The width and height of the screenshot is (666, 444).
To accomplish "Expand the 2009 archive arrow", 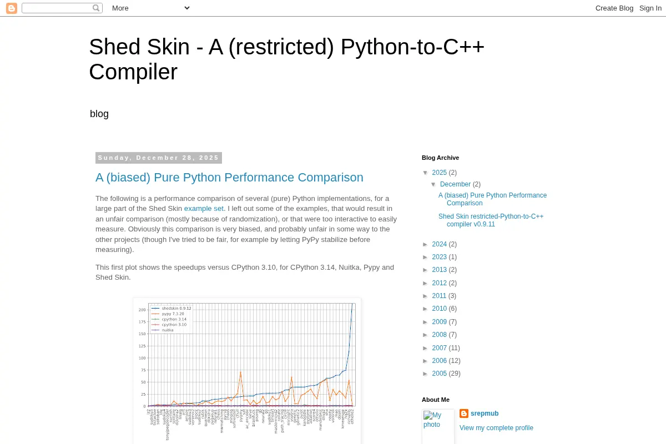I will pos(426,322).
